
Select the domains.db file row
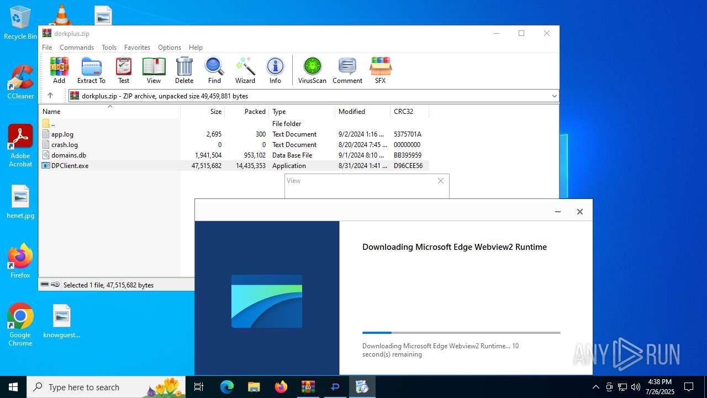coord(234,155)
